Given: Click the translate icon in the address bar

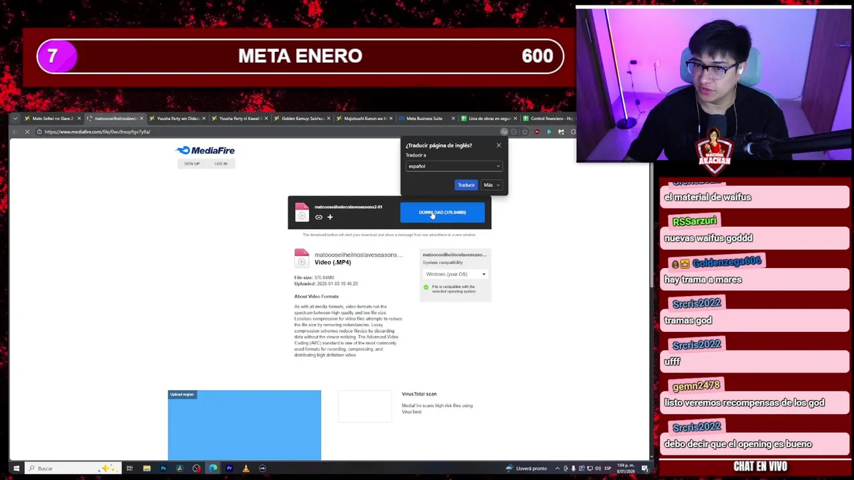Looking at the screenshot, I should (504, 132).
